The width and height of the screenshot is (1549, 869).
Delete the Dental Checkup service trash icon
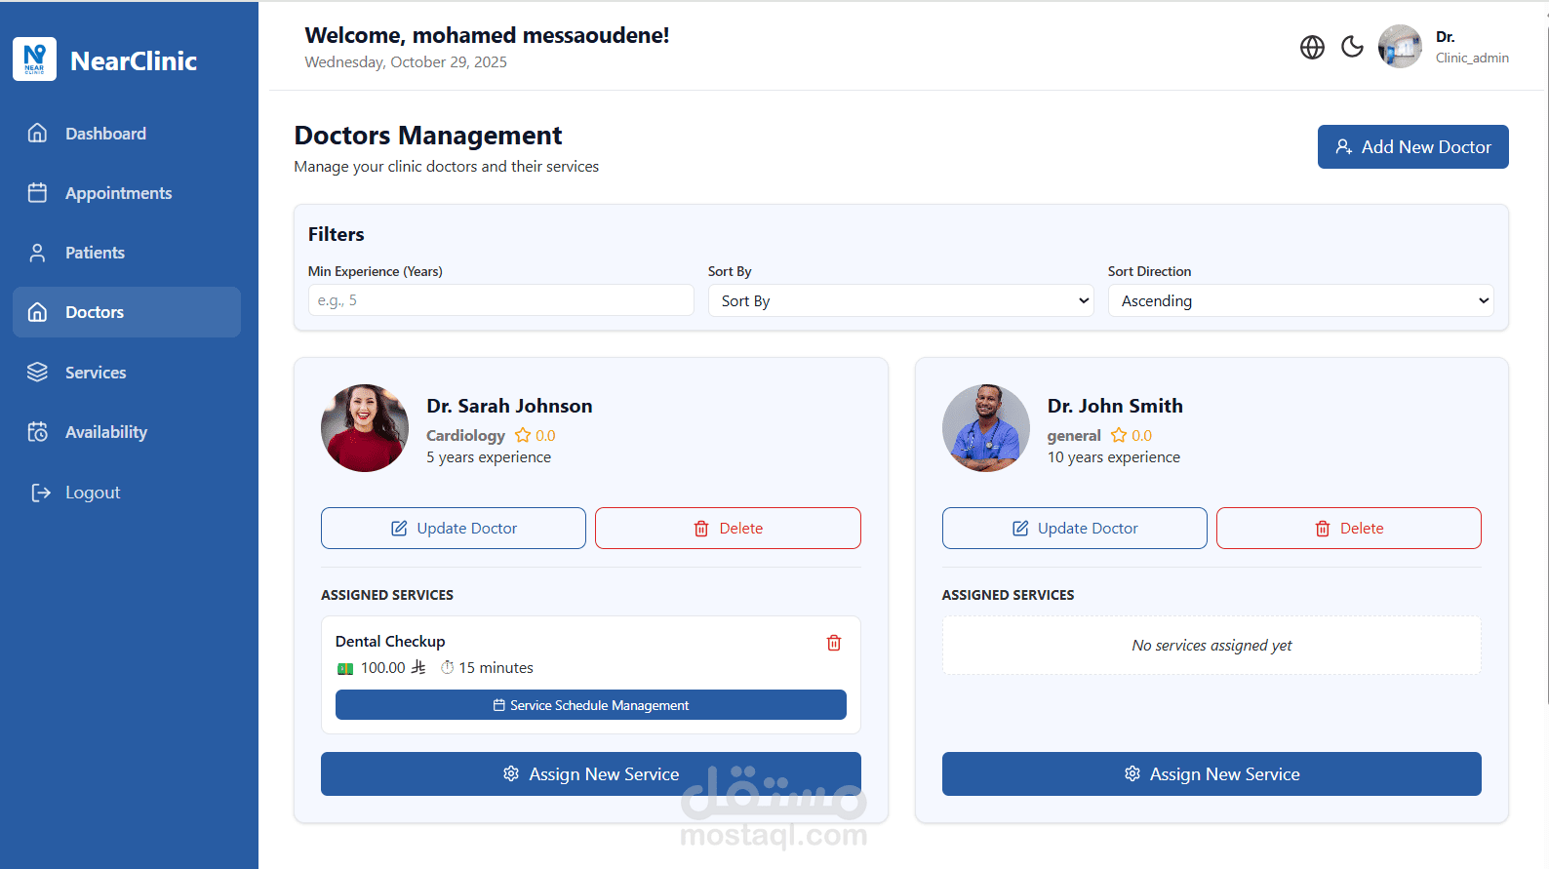[834, 643]
